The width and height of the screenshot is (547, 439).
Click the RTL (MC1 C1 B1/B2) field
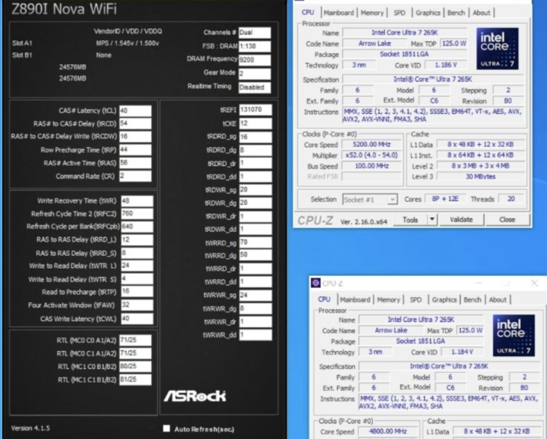tap(135, 379)
